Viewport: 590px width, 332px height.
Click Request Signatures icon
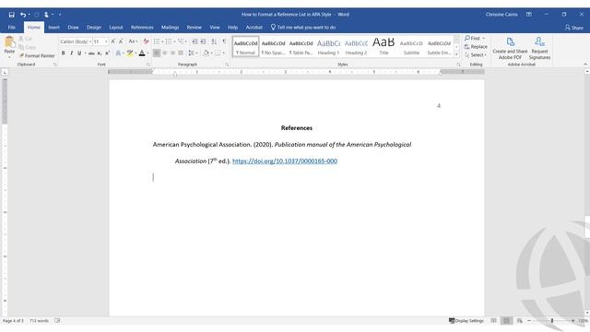(539, 48)
